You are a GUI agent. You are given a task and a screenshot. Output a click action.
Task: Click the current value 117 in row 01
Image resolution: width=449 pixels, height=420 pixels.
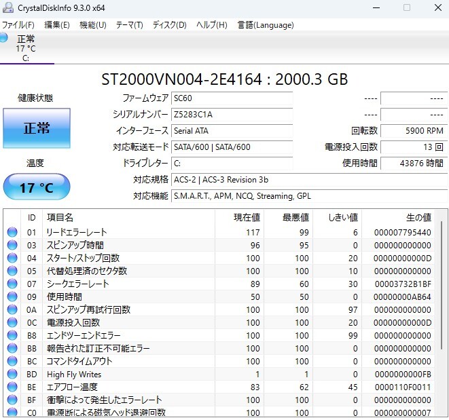pyautogui.click(x=253, y=232)
